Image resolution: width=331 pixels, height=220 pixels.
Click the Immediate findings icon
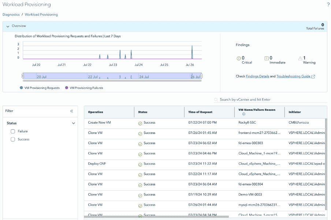click(x=267, y=58)
